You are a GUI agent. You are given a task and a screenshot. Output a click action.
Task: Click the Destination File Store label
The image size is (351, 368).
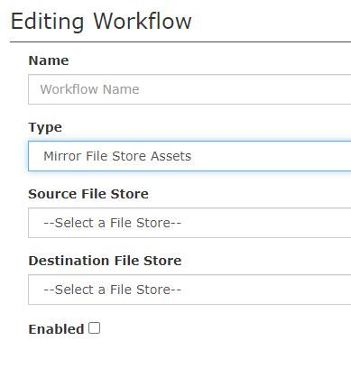105,261
